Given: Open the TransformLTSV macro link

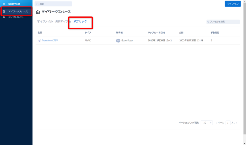Looking at the screenshot, I should pyautogui.click(x=50, y=41).
